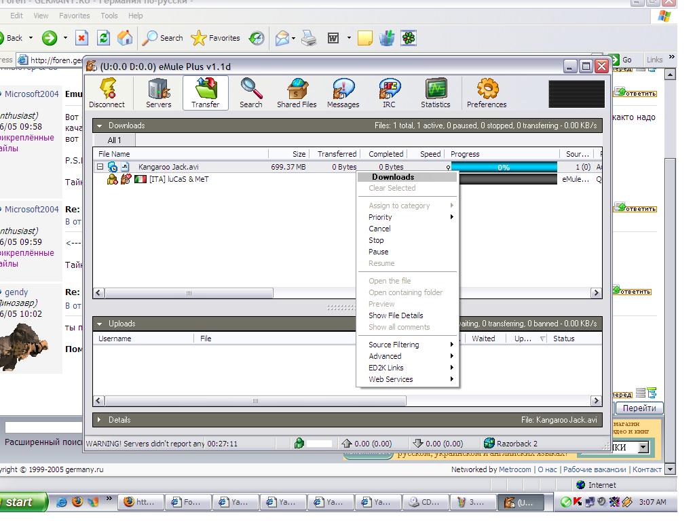Sort downloads by File Name column
695x521 pixels.
(181, 154)
